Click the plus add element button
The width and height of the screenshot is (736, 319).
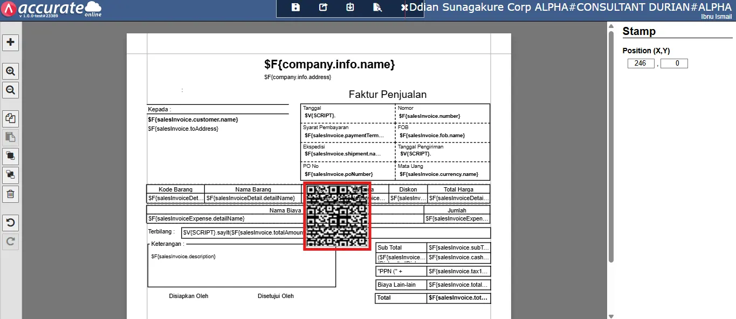(x=10, y=42)
